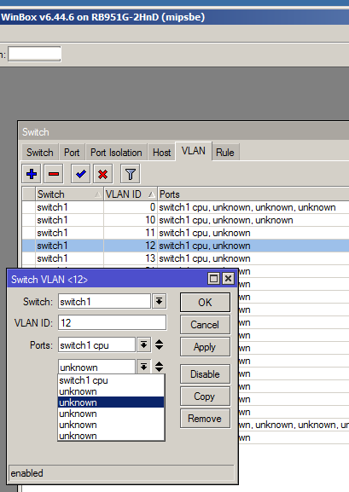The image size is (349, 492).
Task: Click the Switch field containing switch1
Action: [x=104, y=302]
